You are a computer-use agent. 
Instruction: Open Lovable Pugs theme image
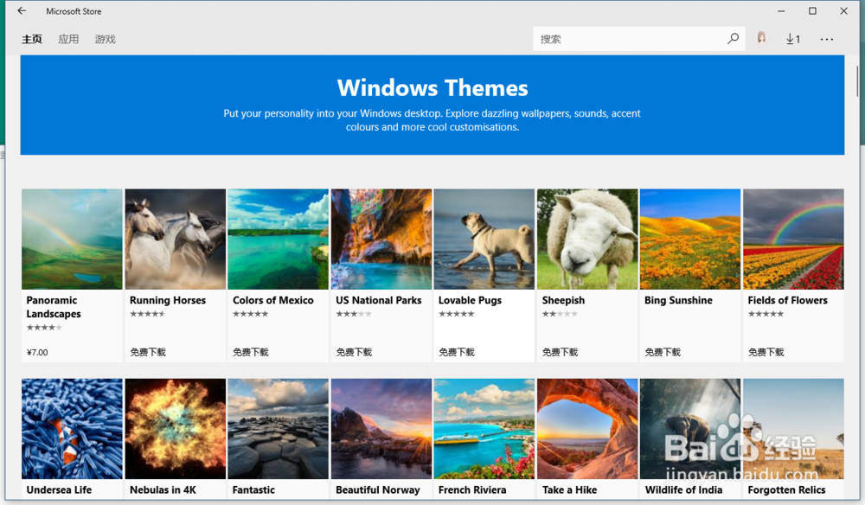coord(484,240)
